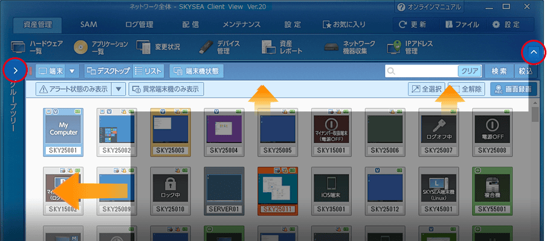Select the SKY25005 terminal thumbnail

coord(277,132)
